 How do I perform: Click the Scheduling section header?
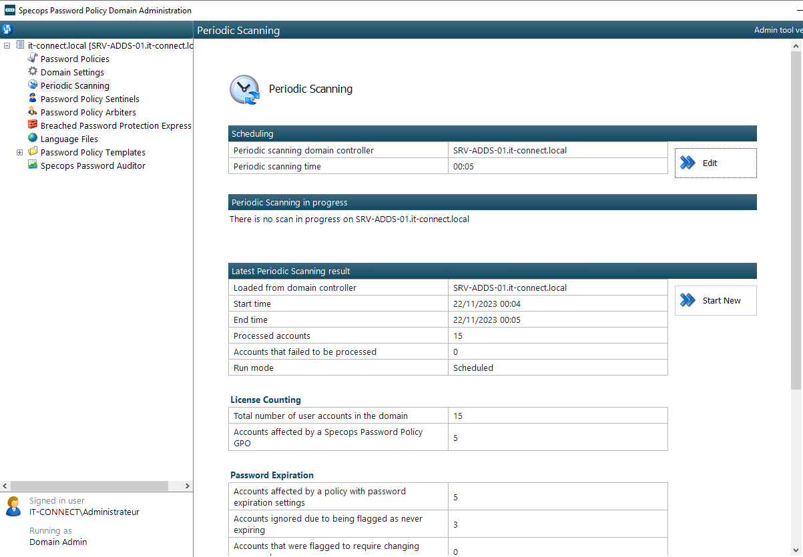pos(493,133)
